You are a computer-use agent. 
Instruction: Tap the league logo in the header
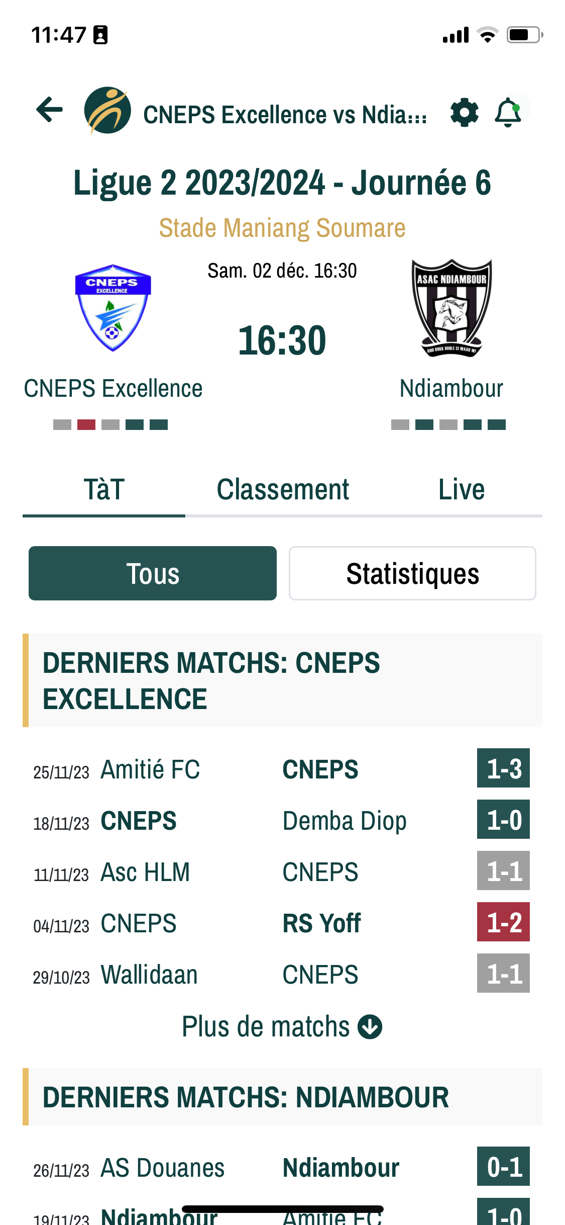point(107,110)
